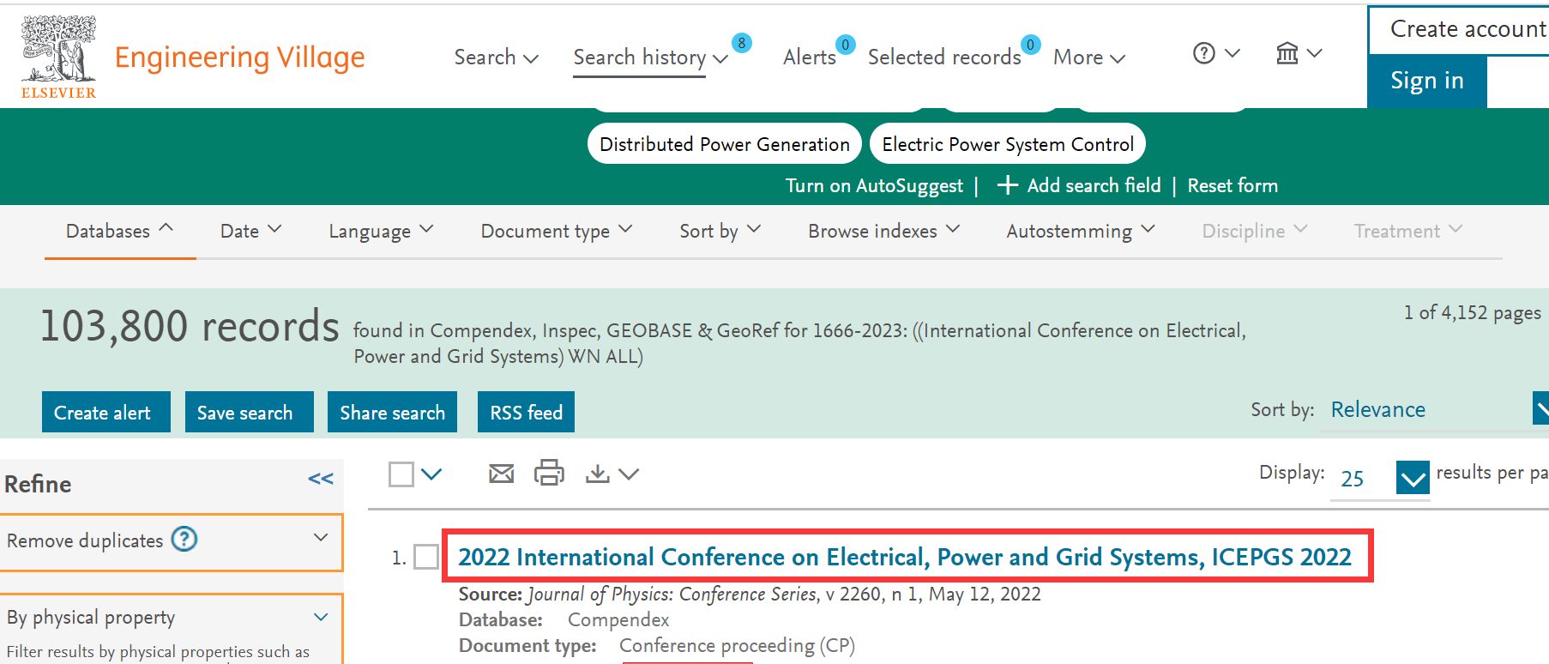Go to Alerts
Screen dimensions: 1549x664
810,57
